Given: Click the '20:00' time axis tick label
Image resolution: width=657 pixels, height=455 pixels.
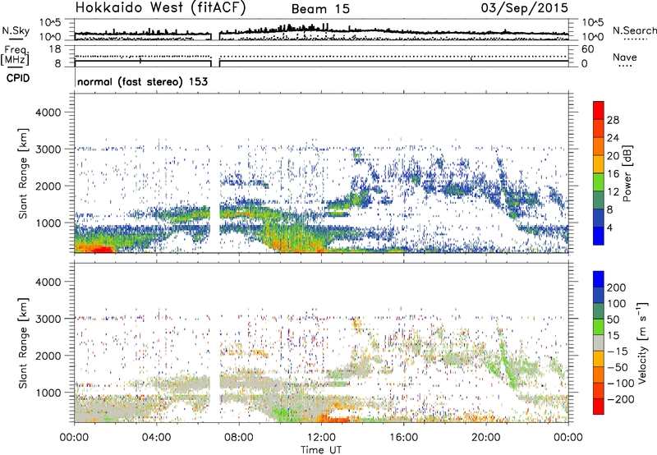Looking at the screenshot, I should coord(486,438).
